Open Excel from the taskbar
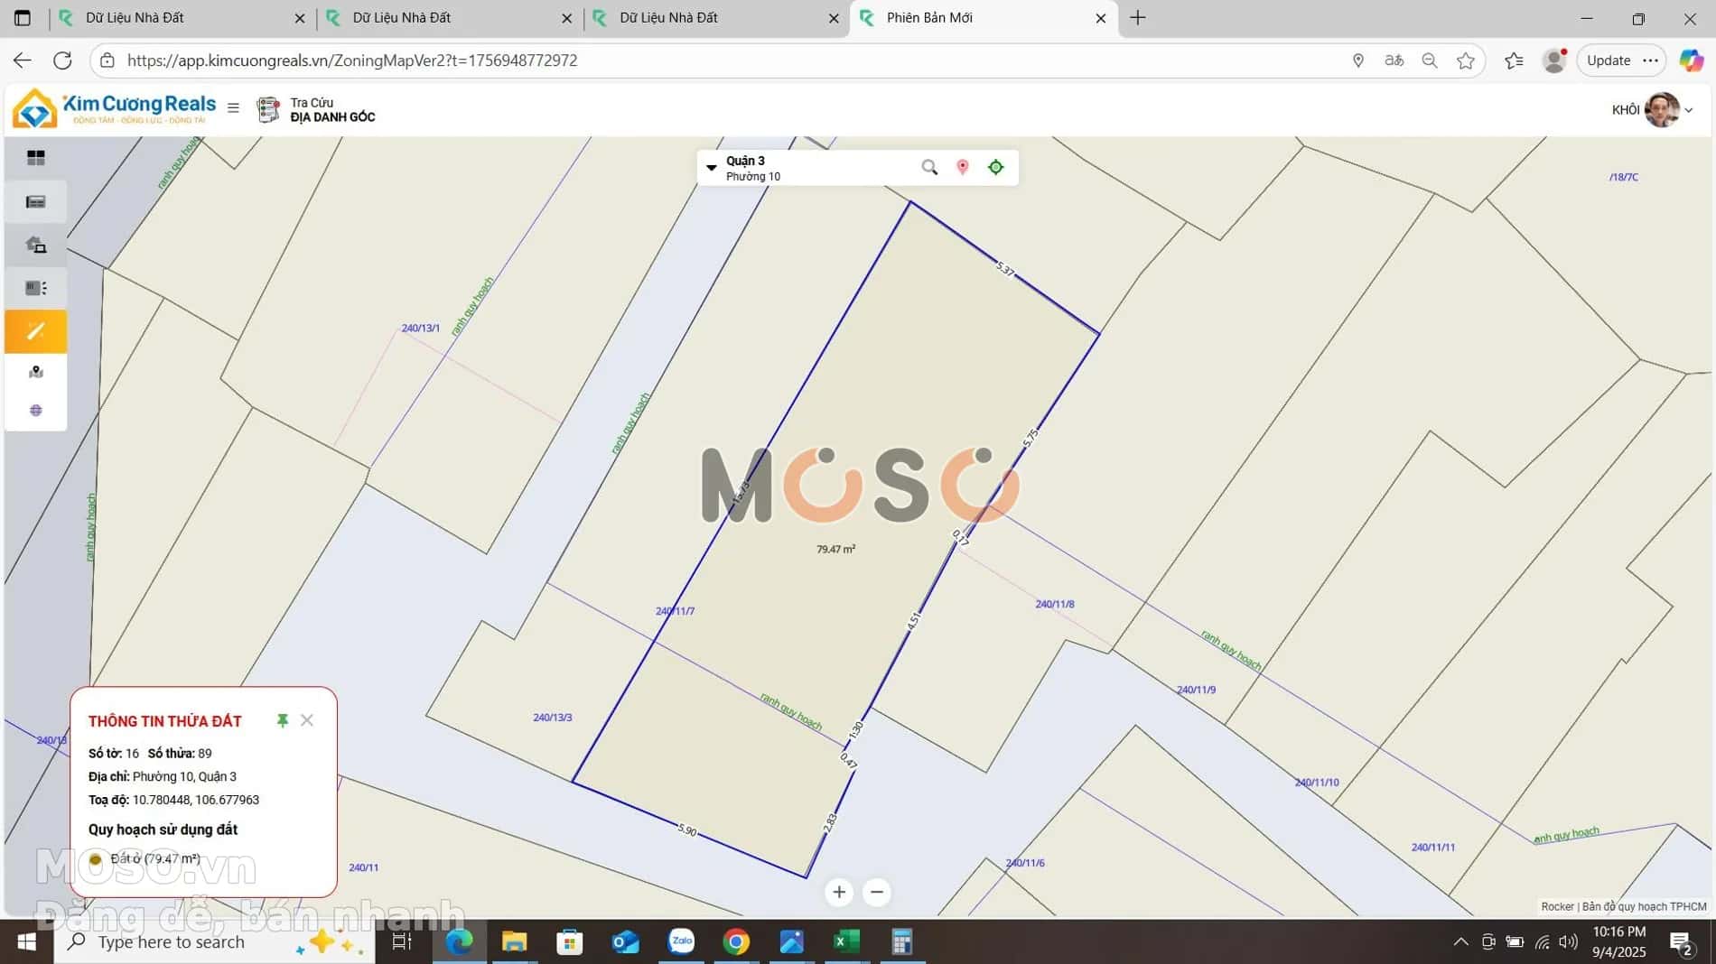Image resolution: width=1716 pixels, height=964 pixels. 846,942
